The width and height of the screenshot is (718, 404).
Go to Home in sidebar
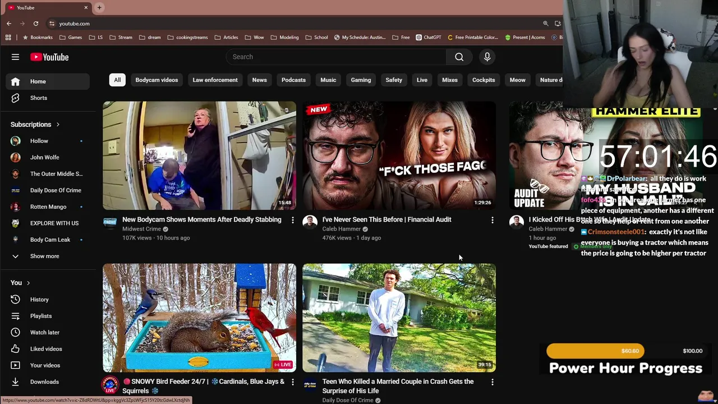click(48, 81)
